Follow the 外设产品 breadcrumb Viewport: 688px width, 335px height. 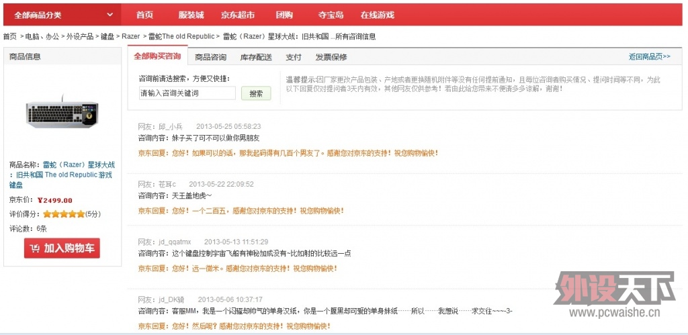click(80, 36)
